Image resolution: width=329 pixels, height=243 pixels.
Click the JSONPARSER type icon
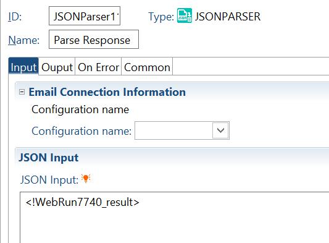pyautogui.click(x=185, y=15)
